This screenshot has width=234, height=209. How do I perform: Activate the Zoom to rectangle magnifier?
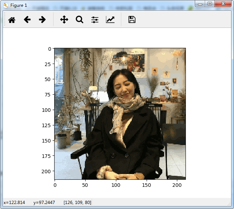coord(80,20)
